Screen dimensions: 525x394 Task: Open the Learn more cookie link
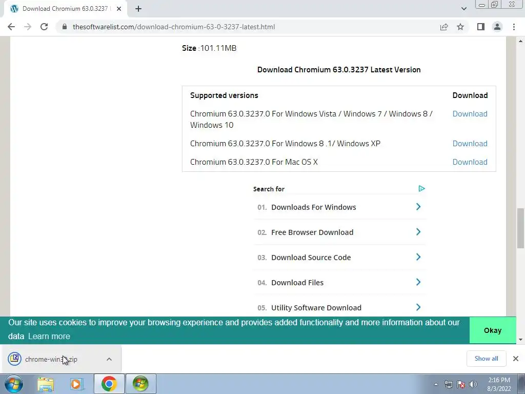point(49,336)
